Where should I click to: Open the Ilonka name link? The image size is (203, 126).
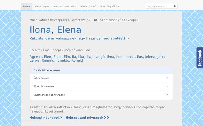click(130, 57)
